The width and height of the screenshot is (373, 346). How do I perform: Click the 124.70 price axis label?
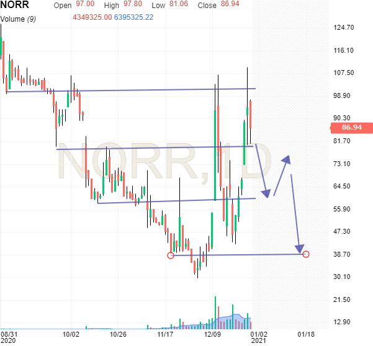[x=343, y=28]
